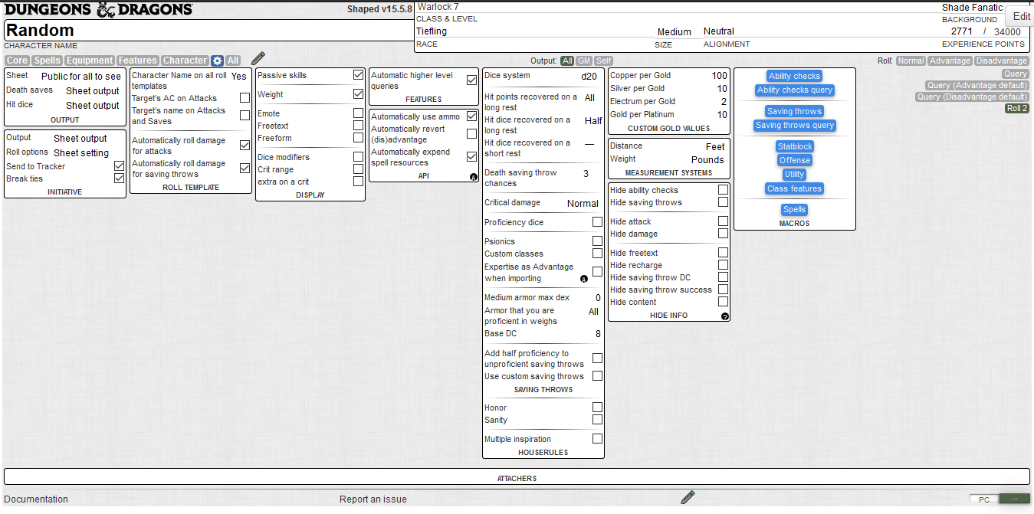1034x514 pixels.
Task: Click Ability checks query macro button
Action: [x=795, y=90]
